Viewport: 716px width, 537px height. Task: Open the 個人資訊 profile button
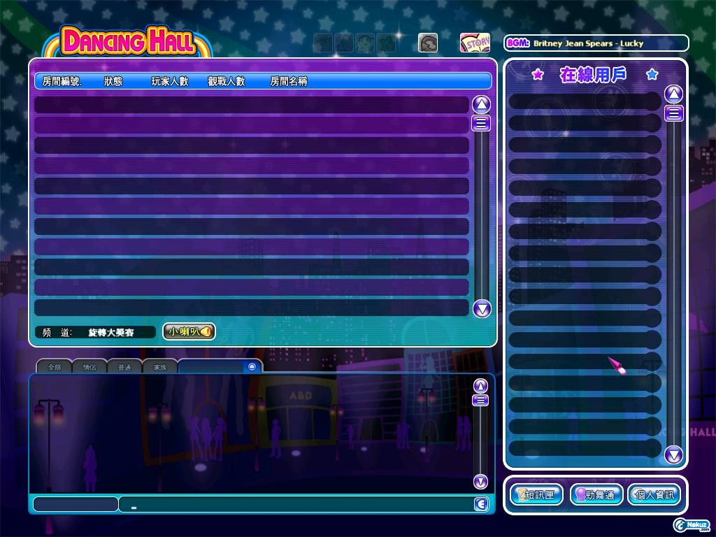pos(654,495)
